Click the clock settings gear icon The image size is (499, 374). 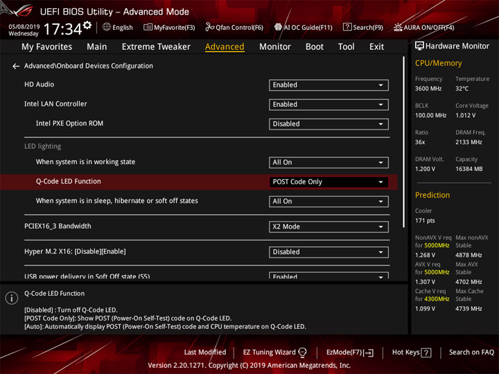click(x=87, y=25)
